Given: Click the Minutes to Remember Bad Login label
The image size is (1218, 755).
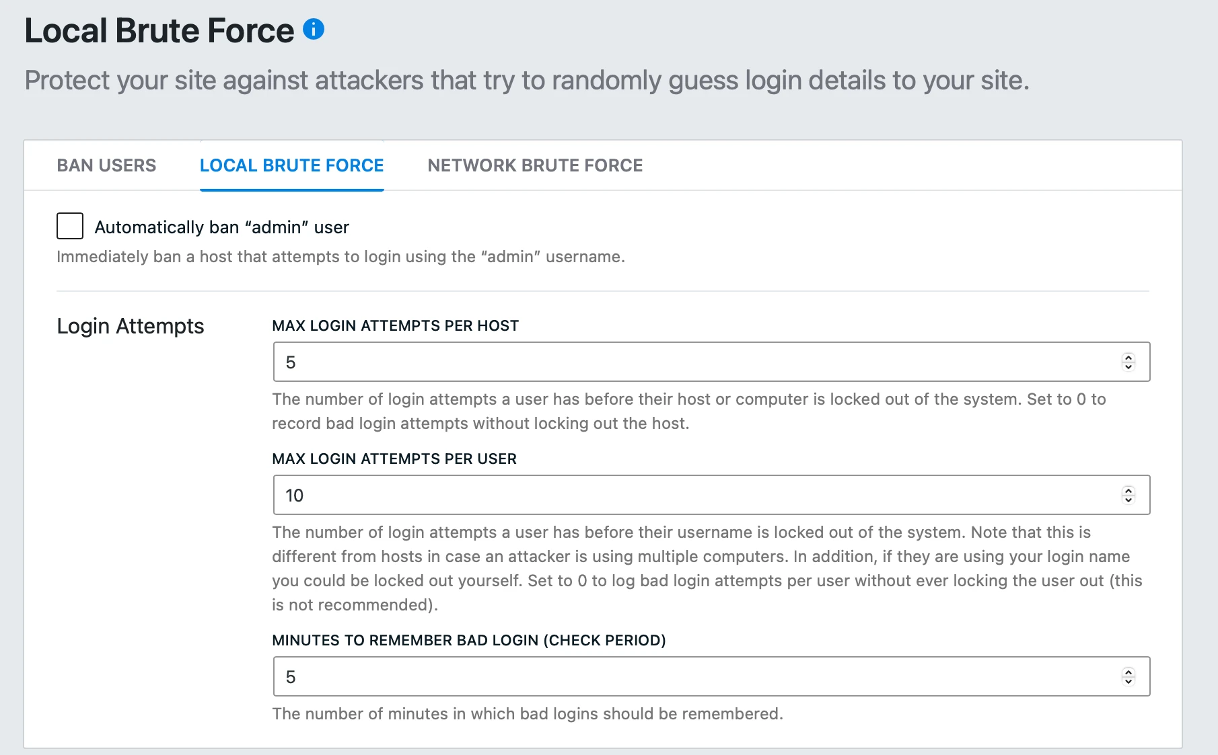Looking at the screenshot, I should (x=468, y=641).
